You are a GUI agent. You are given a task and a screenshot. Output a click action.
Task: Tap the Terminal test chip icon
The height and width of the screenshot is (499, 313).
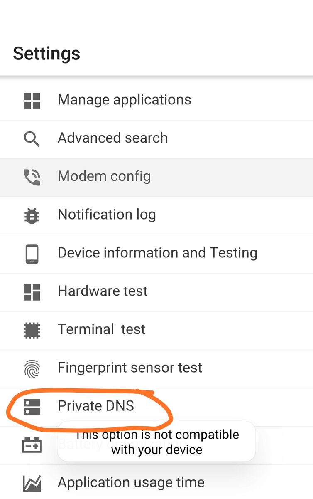(32, 330)
